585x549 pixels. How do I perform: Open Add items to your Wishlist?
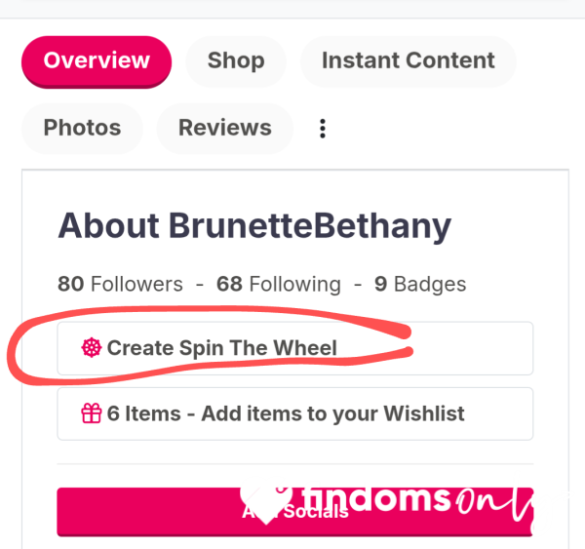tap(295, 413)
